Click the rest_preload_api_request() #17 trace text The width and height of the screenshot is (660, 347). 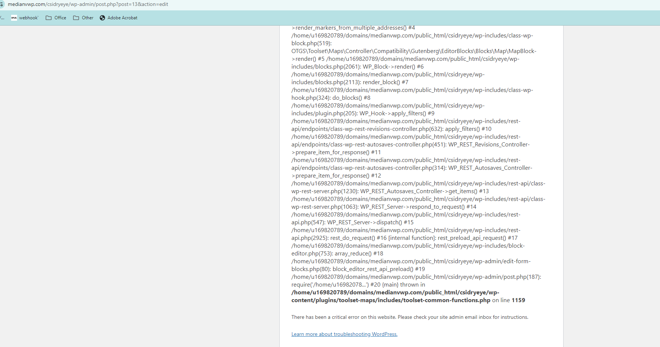tap(477, 238)
